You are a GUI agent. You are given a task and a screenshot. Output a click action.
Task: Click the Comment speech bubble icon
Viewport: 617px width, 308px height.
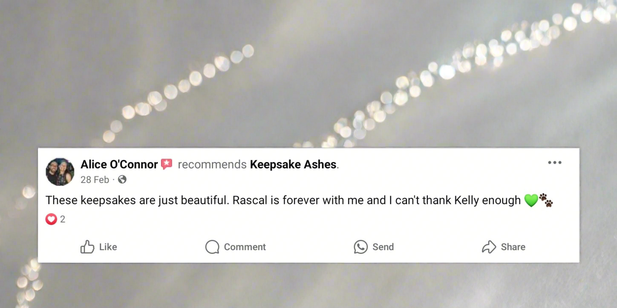(212, 247)
